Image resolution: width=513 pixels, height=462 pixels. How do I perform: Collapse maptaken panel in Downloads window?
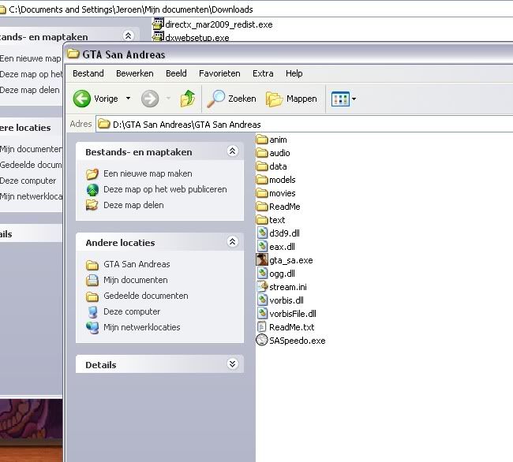point(128,35)
